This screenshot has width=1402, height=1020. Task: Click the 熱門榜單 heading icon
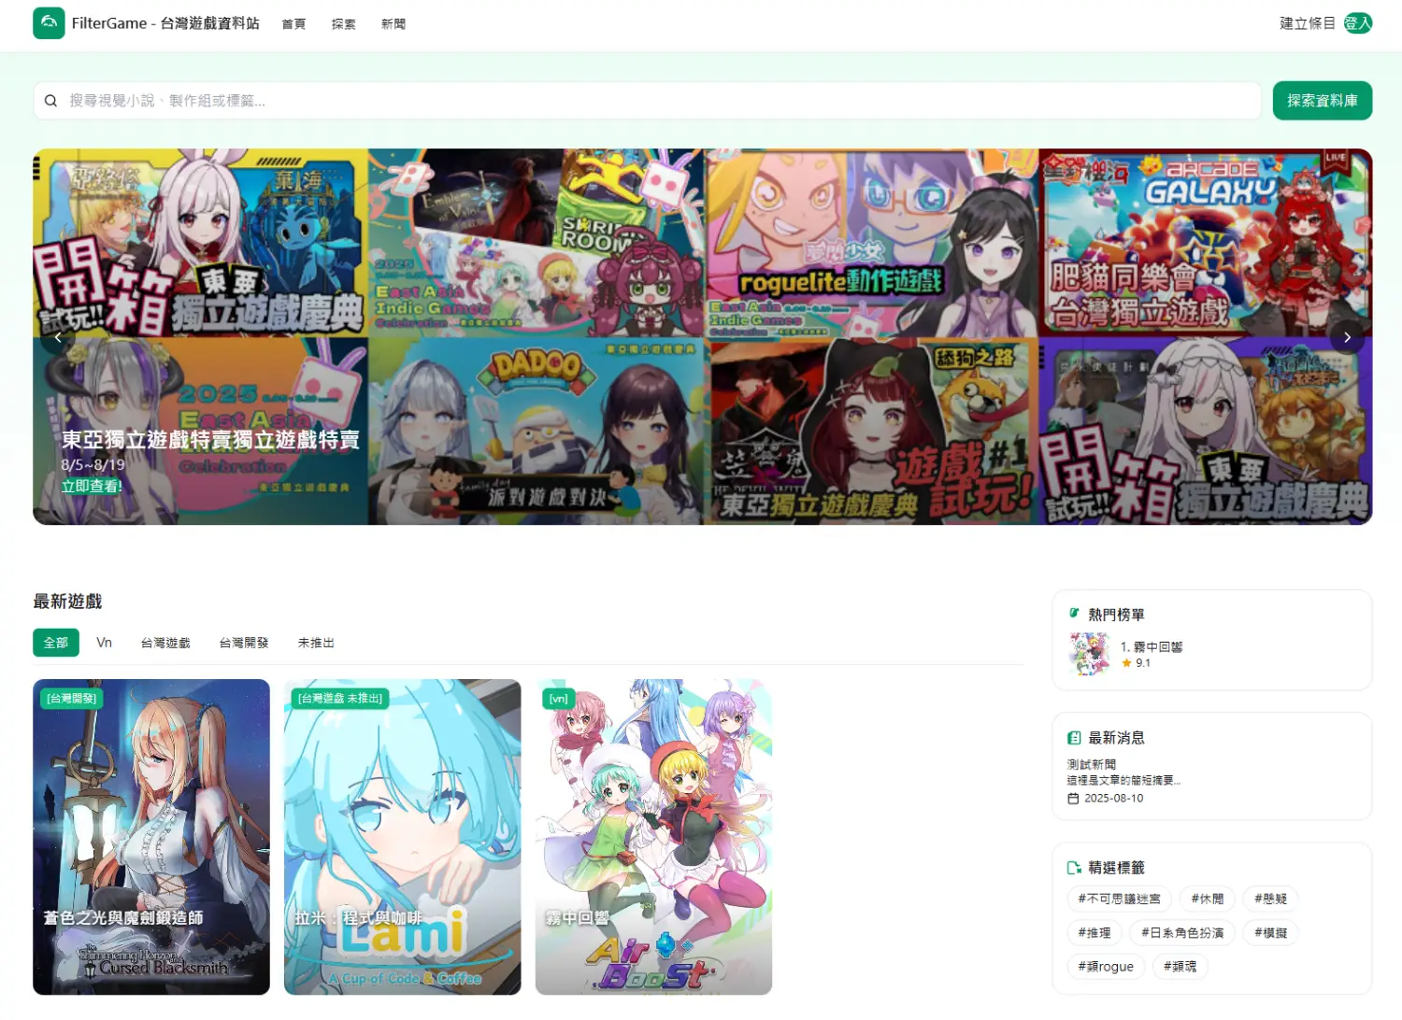1074,614
